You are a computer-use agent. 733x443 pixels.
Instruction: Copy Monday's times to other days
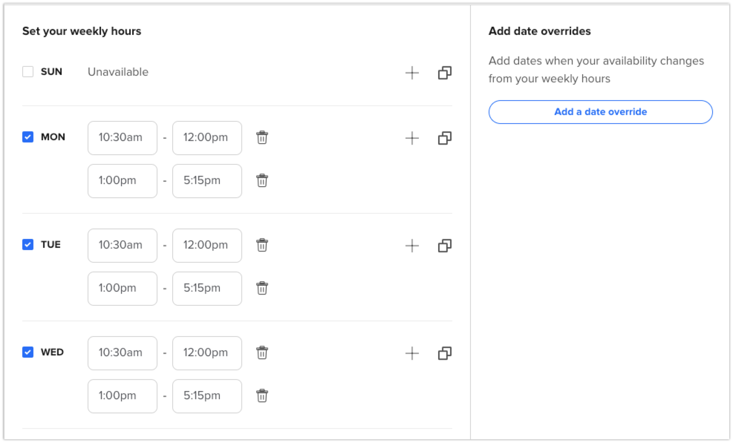pyautogui.click(x=444, y=138)
